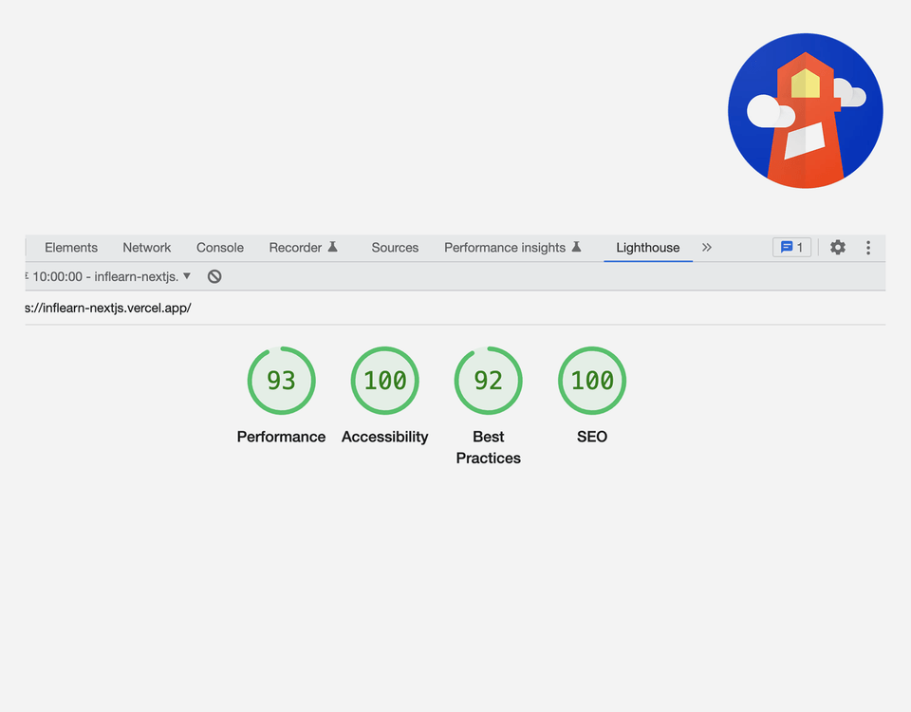Click the Performance category label
911x712 pixels.
point(281,437)
